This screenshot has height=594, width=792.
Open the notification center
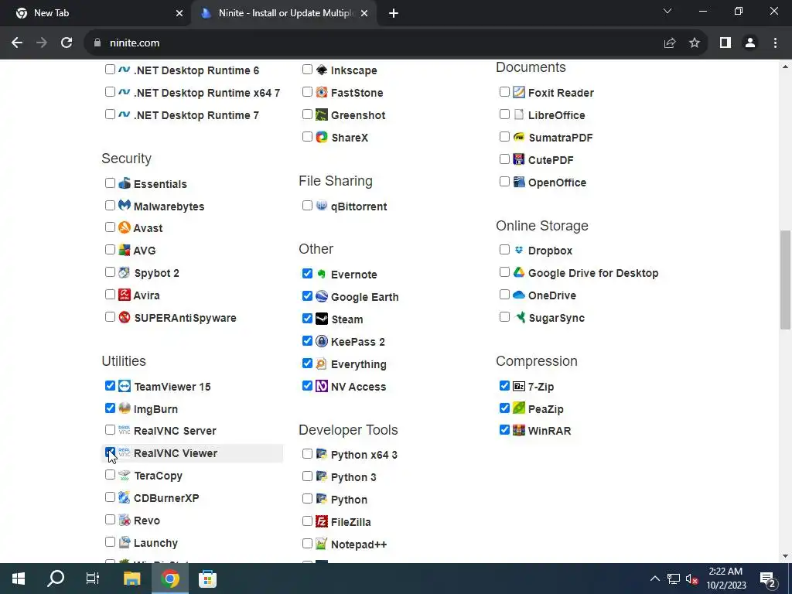[768, 579]
